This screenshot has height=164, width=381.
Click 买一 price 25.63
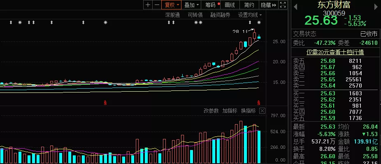(328, 93)
